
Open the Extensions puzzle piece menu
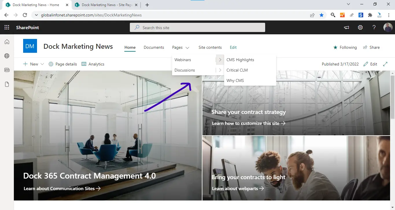pyautogui.click(x=370, y=15)
